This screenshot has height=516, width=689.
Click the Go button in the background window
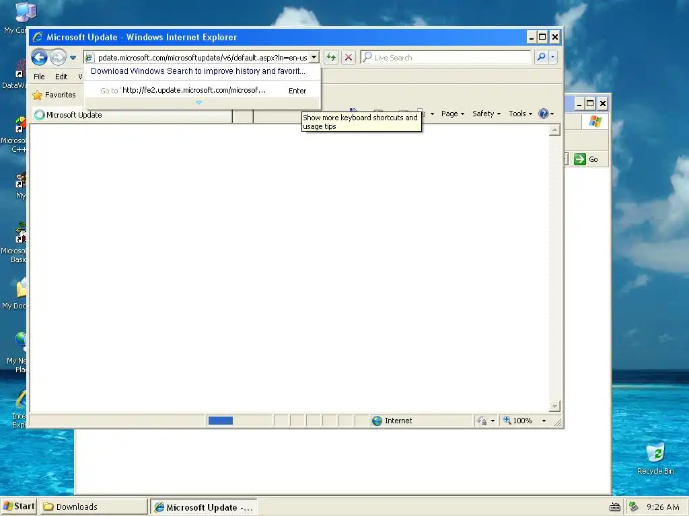point(586,159)
